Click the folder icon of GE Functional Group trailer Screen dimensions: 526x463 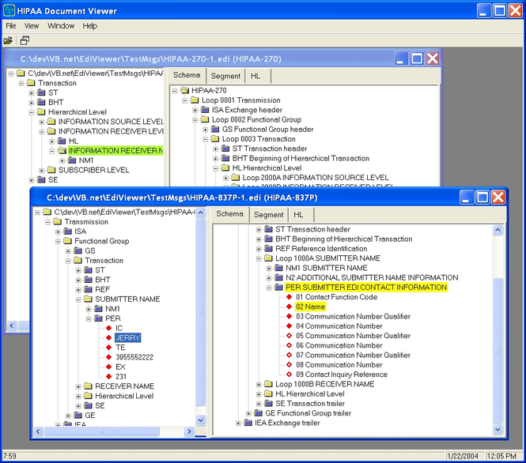[259, 412]
